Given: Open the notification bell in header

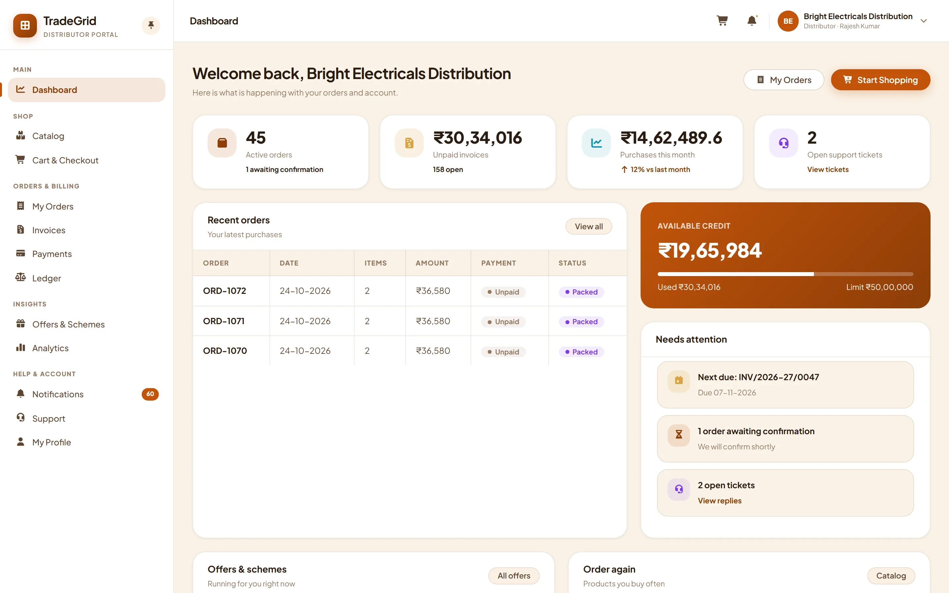Looking at the screenshot, I should click(x=752, y=21).
